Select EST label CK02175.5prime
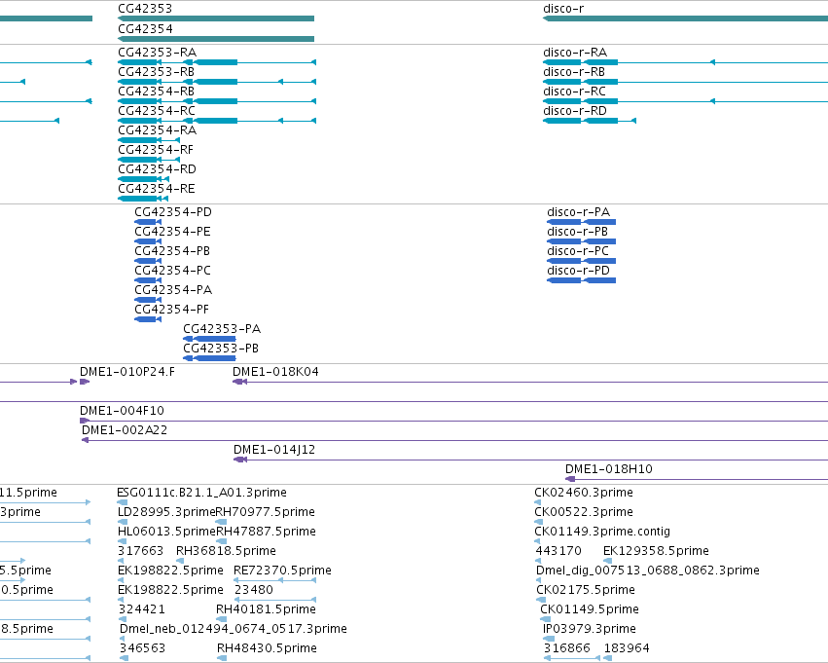 [x=586, y=590]
